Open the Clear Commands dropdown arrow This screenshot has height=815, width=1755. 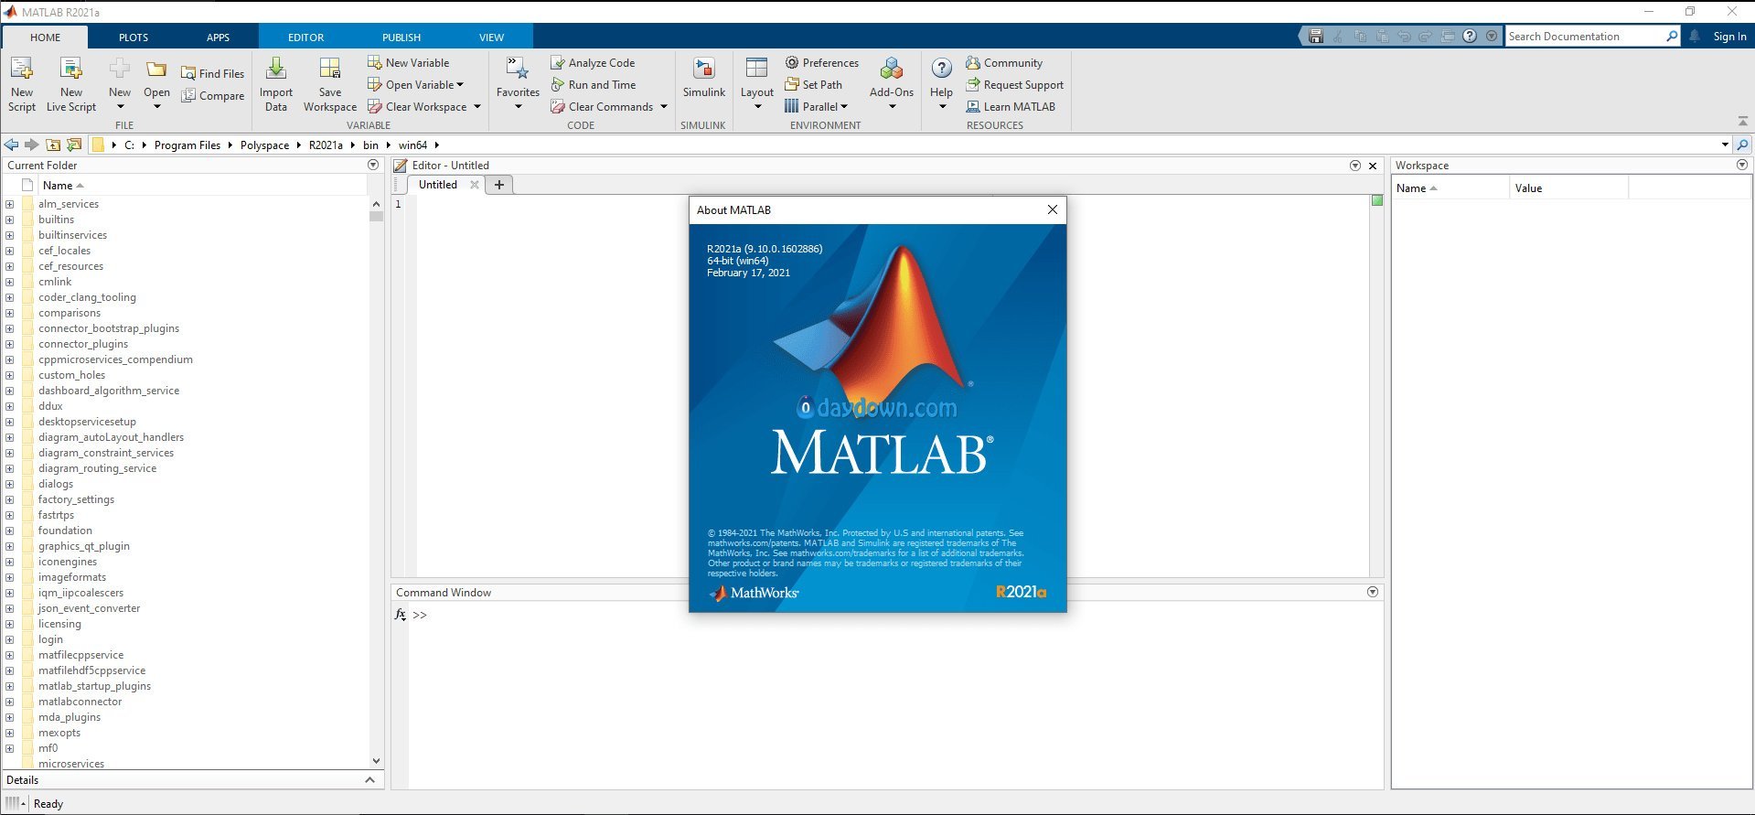[x=663, y=107]
